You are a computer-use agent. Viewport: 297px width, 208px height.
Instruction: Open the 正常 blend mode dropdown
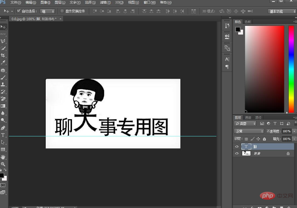249,131
